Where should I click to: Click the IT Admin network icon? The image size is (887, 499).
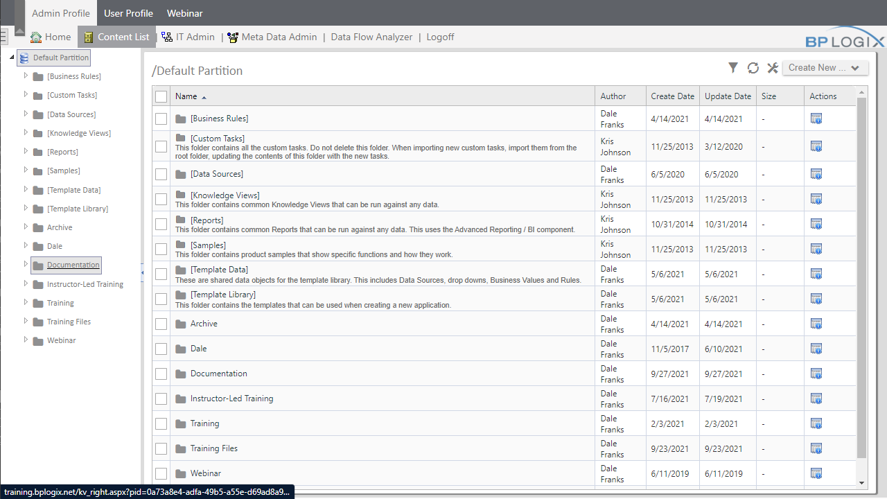[x=167, y=37]
